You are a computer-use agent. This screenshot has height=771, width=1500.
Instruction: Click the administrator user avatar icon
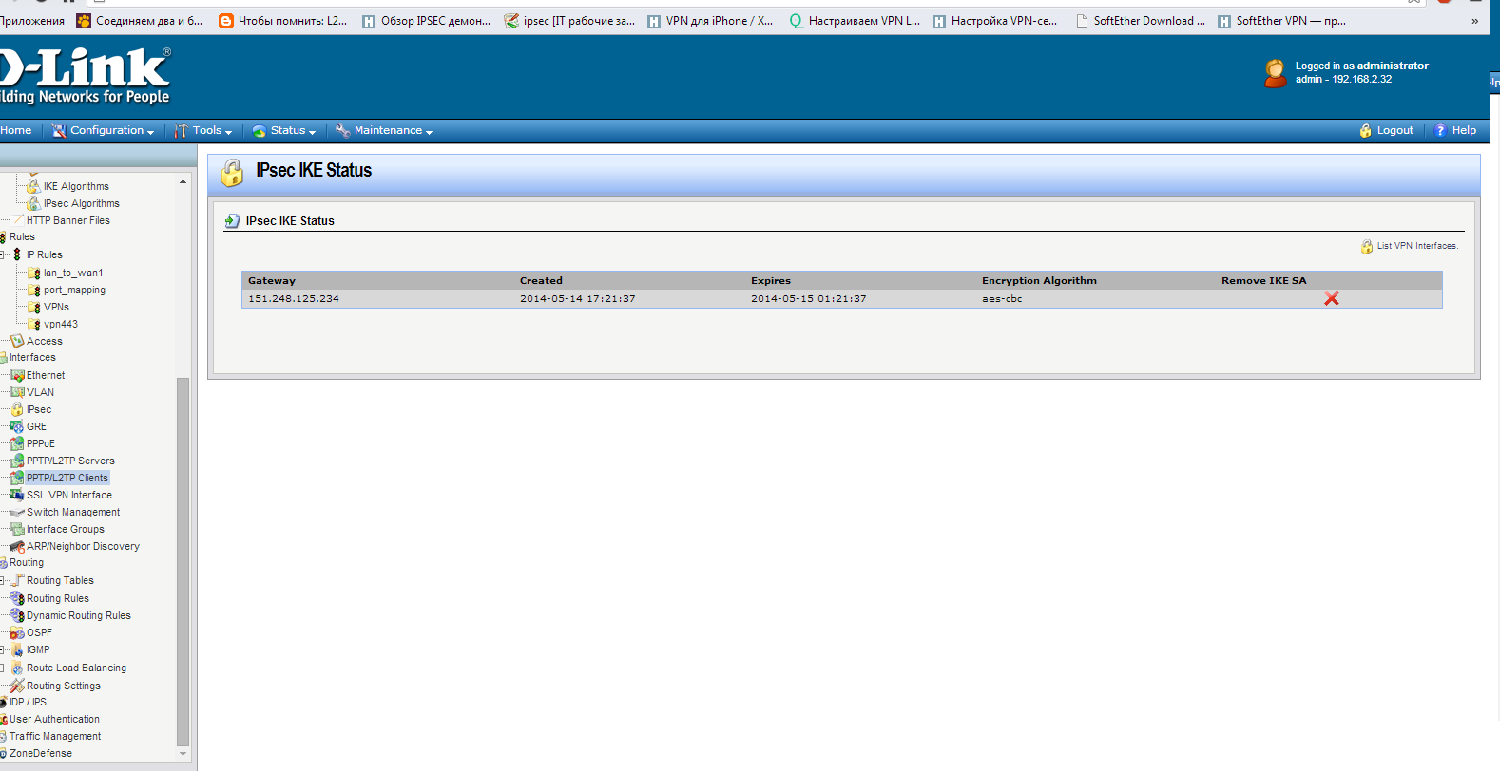(x=1276, y=73)
